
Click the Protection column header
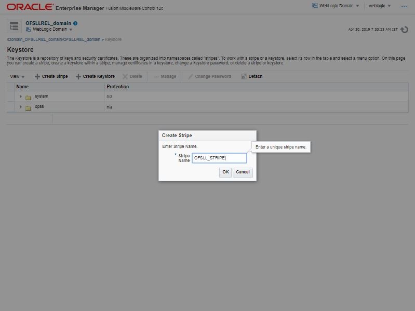tap(256, 87)
